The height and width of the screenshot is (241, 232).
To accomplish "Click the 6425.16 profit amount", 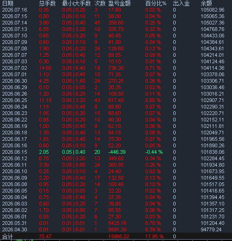I will (x=117, y=223).
